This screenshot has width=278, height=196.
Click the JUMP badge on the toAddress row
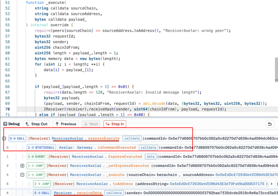[42, 184]
